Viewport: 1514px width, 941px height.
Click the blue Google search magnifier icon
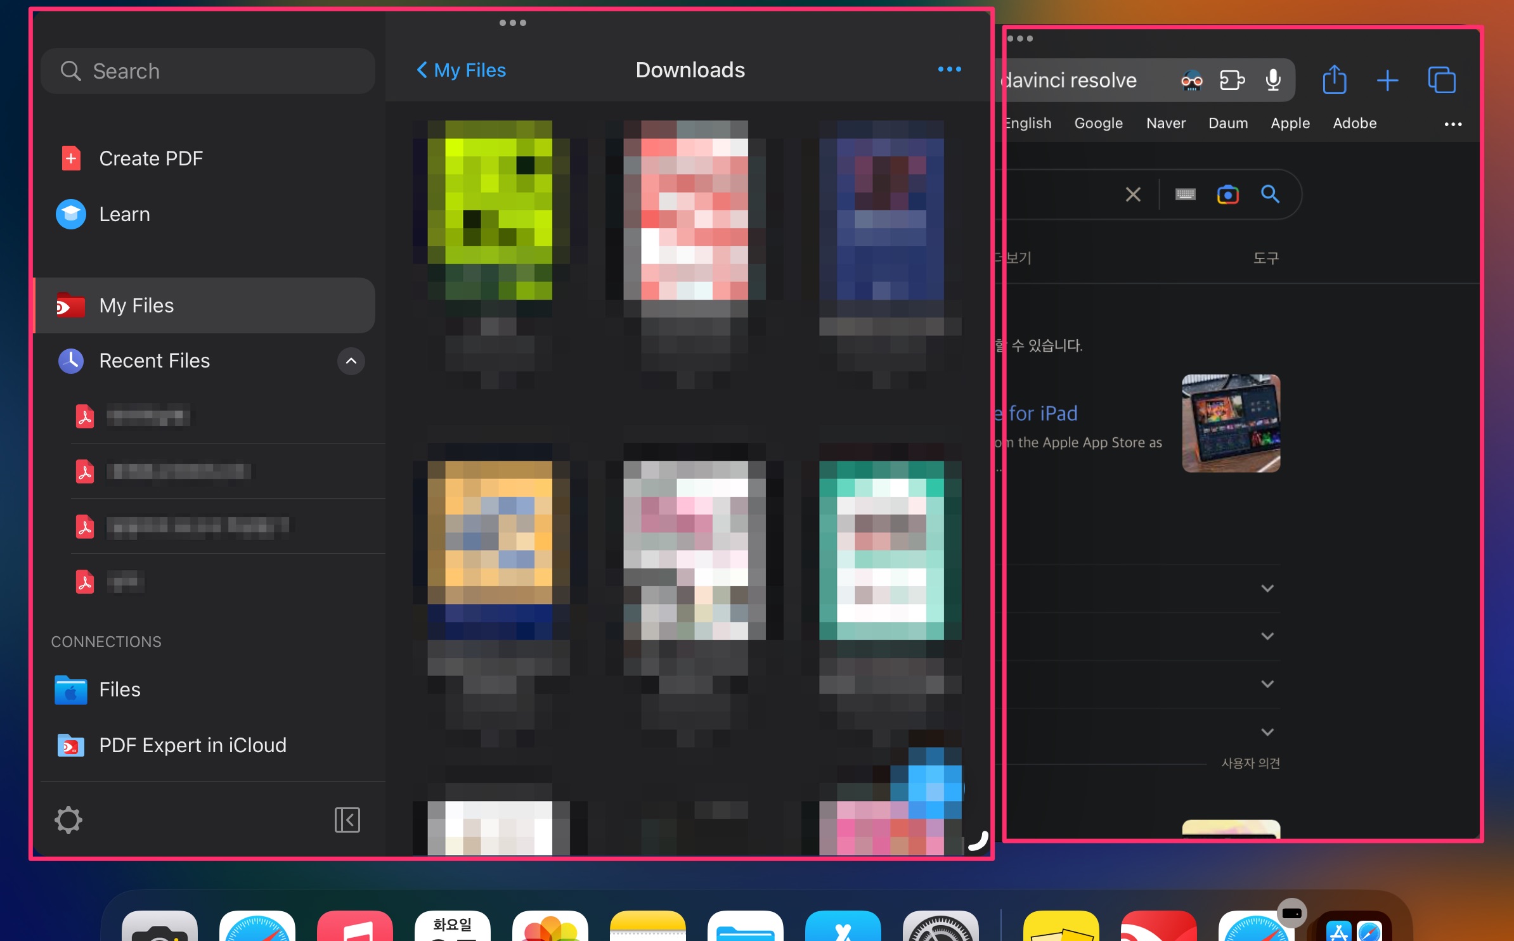tap(1270, 194)
